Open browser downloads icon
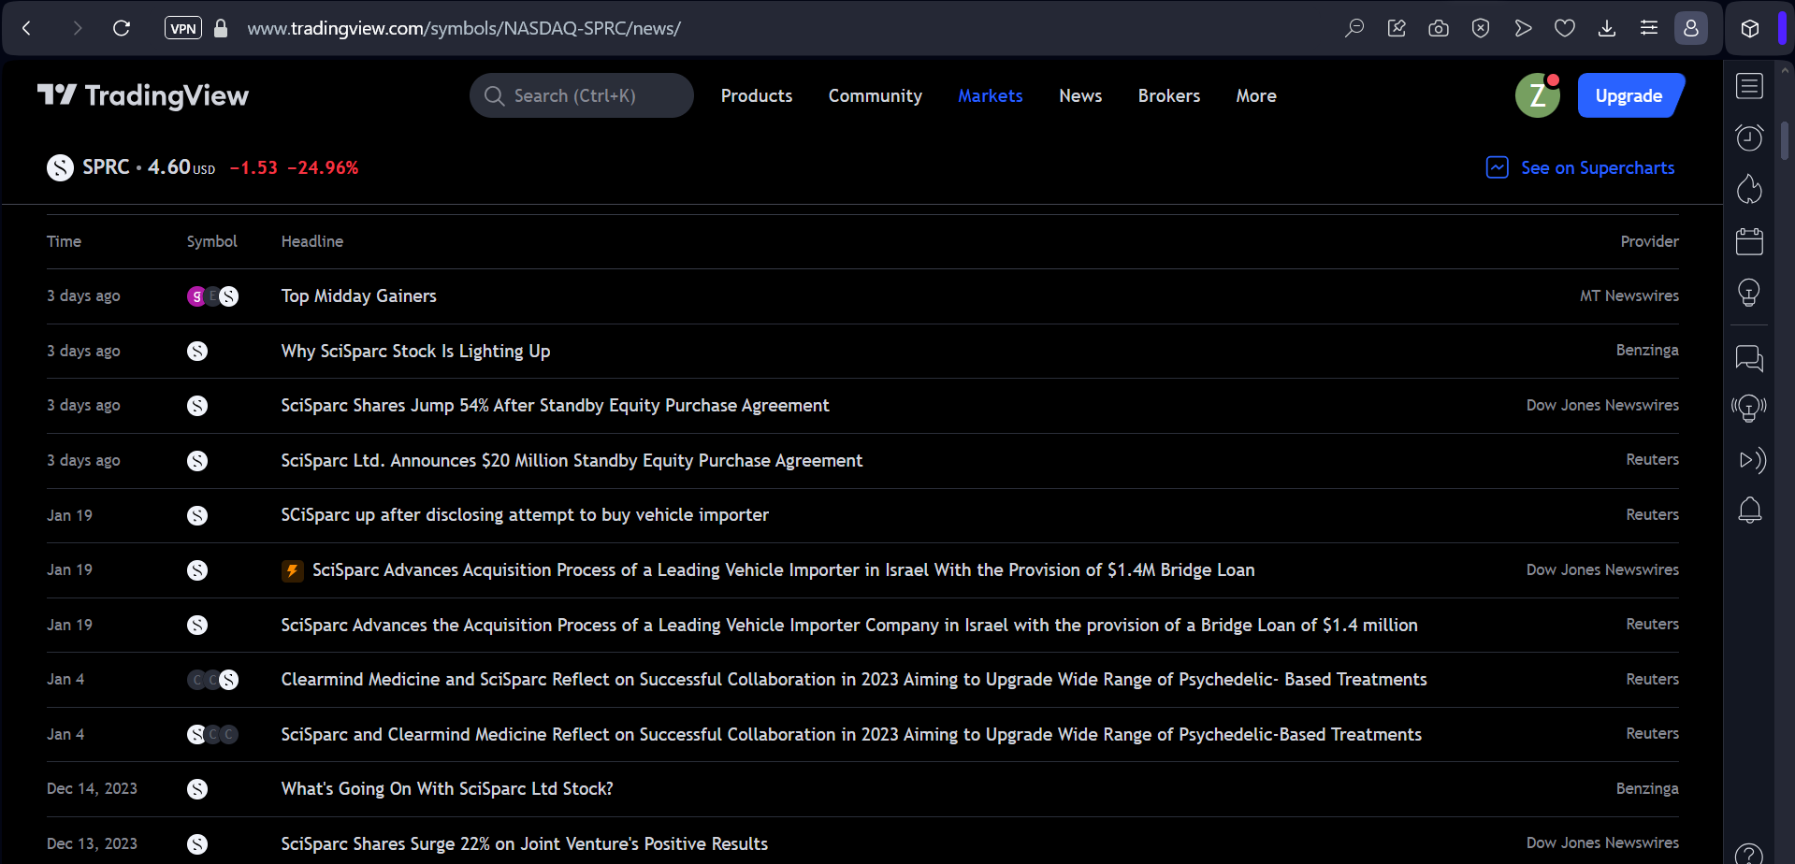The image size is (1795, 864). 1607,28
